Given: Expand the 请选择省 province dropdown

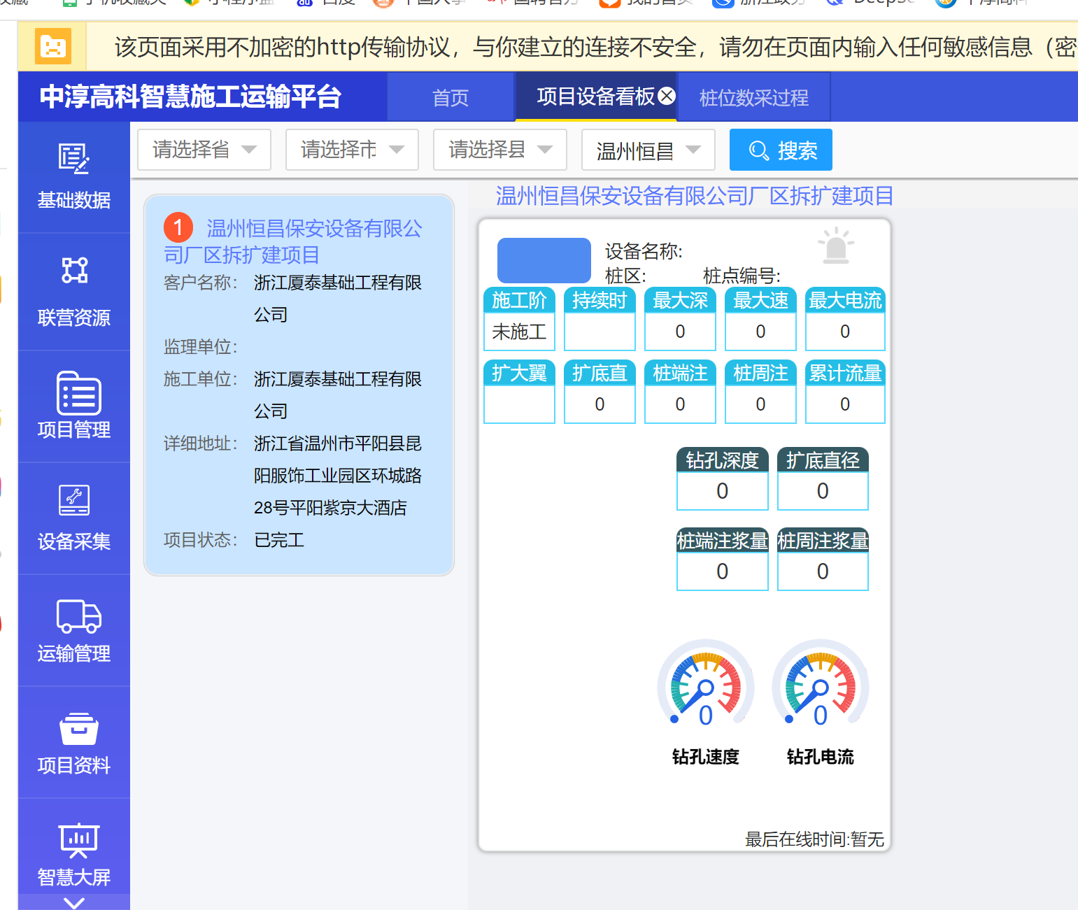Looking at the screenshot, I should coord(204,150).
